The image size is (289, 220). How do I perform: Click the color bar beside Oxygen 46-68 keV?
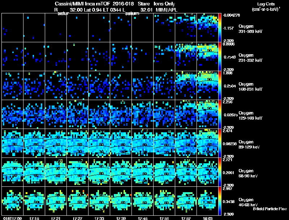(x=220, y=201)
